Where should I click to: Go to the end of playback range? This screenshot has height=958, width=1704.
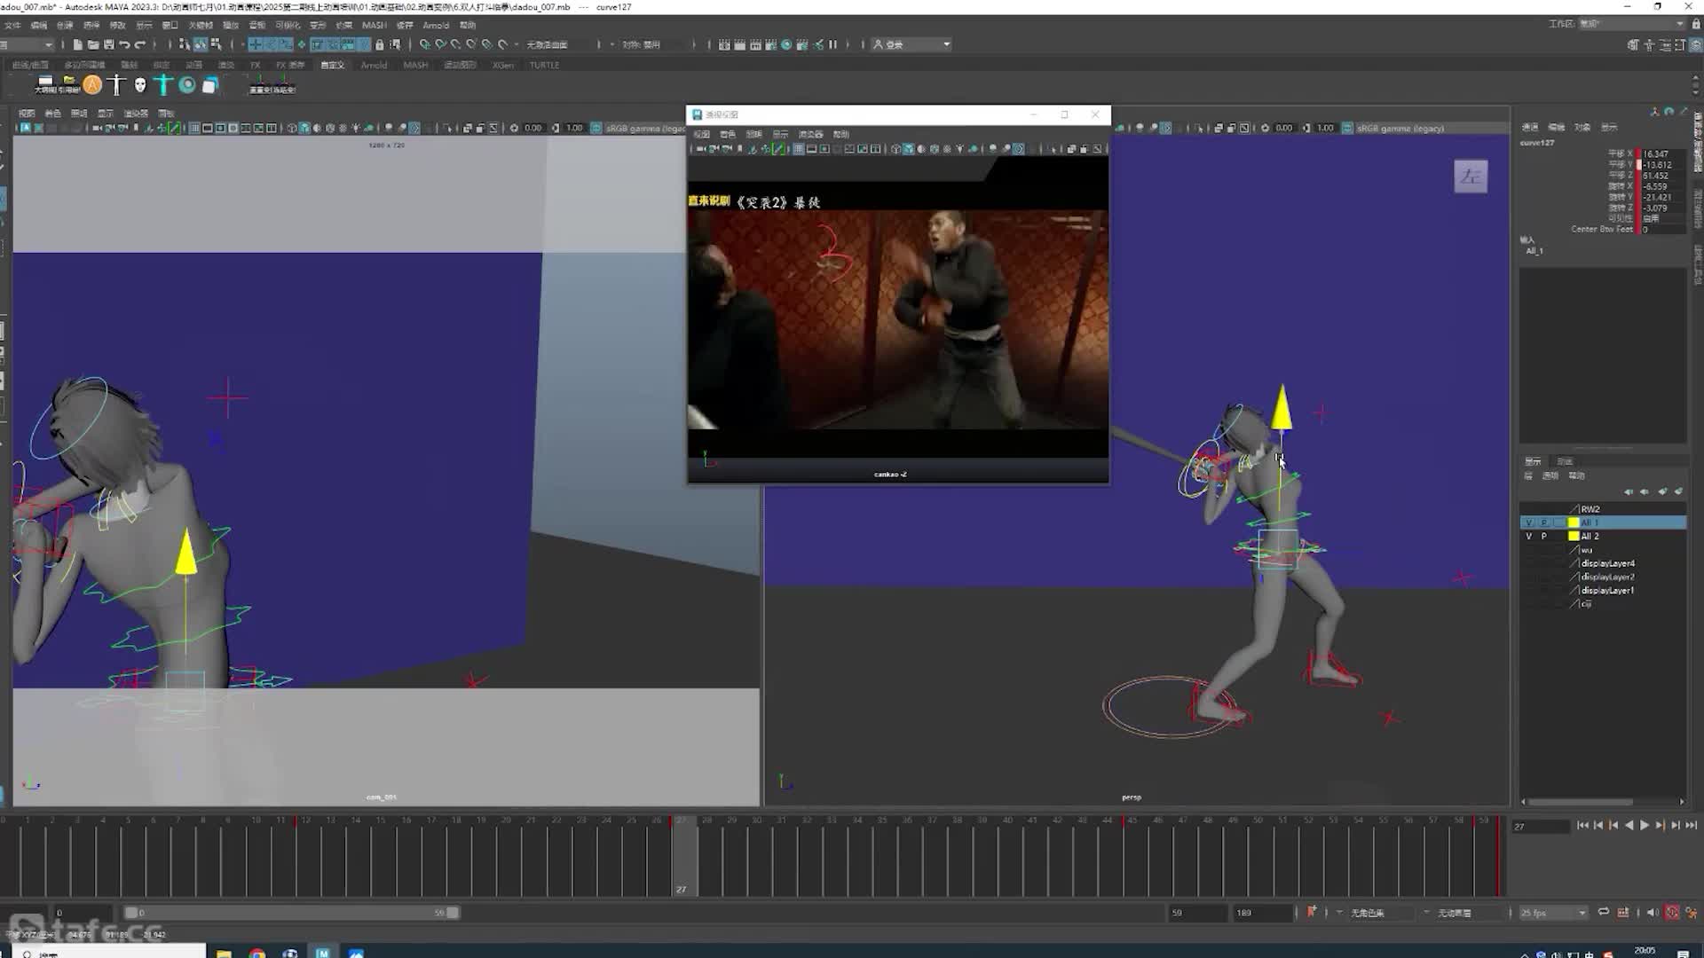[1691, 825]
